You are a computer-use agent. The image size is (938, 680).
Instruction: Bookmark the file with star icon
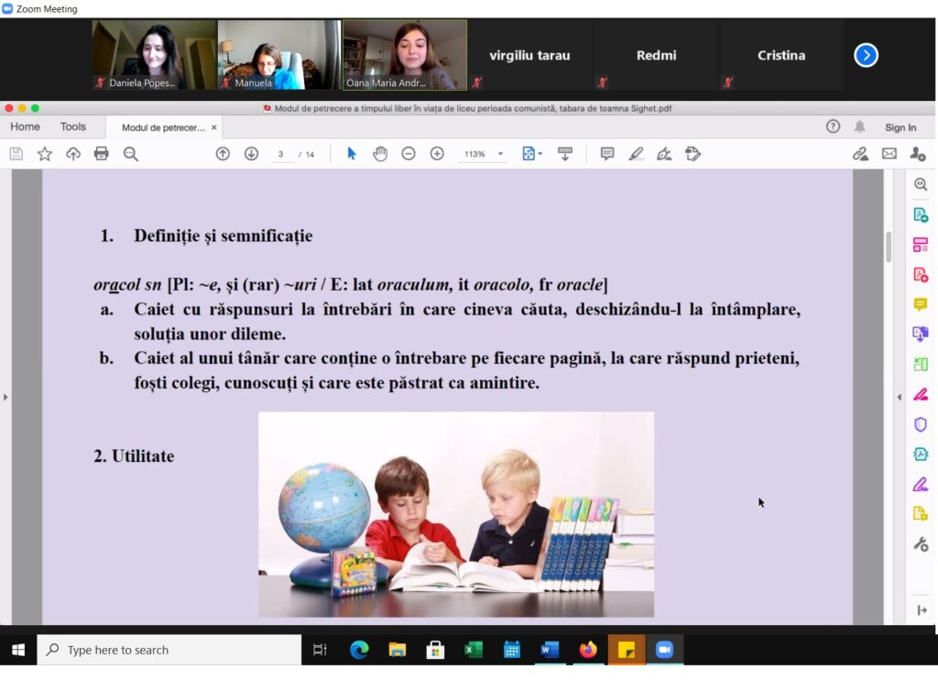(44, 154)
